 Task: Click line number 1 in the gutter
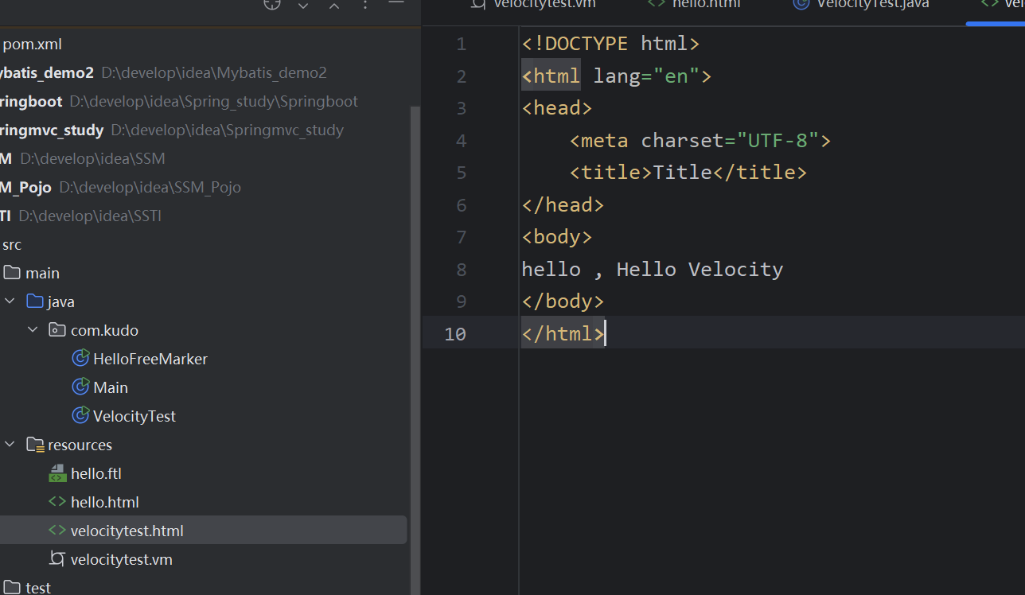coord(461,44)
